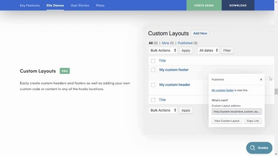Image resolution: width=278 pixels, height=156 pixels.
Task: Open My custom footer row title
Action: click(174, 70)
